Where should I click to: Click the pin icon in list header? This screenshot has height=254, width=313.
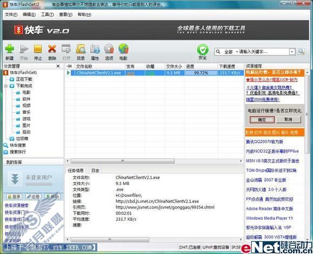69,66
